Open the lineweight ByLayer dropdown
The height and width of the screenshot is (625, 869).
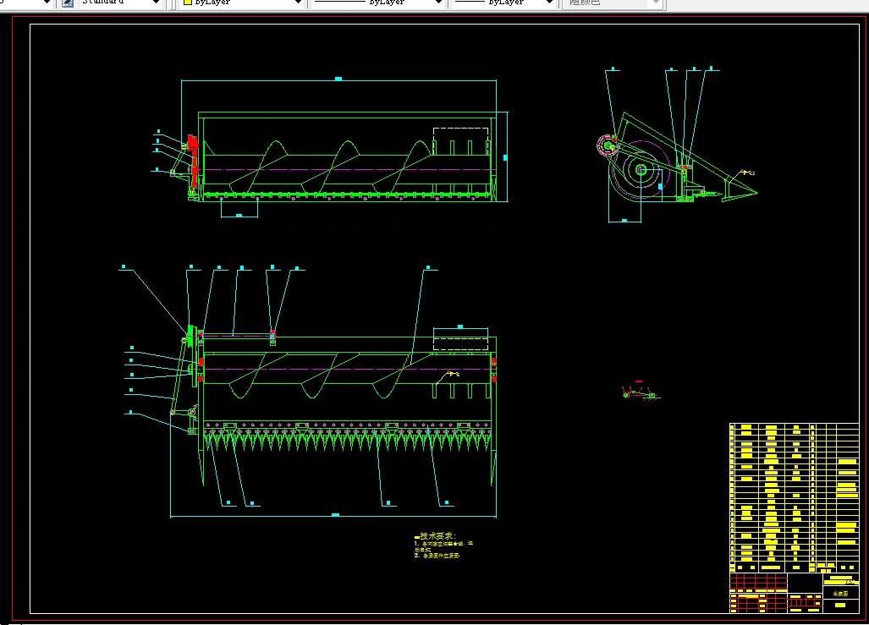503,3
